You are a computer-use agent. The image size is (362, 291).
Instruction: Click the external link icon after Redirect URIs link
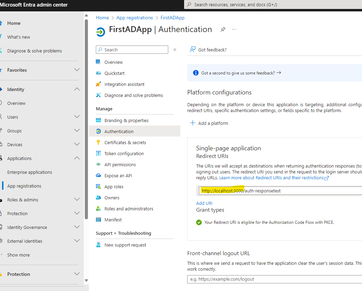[x=326, y=178]
